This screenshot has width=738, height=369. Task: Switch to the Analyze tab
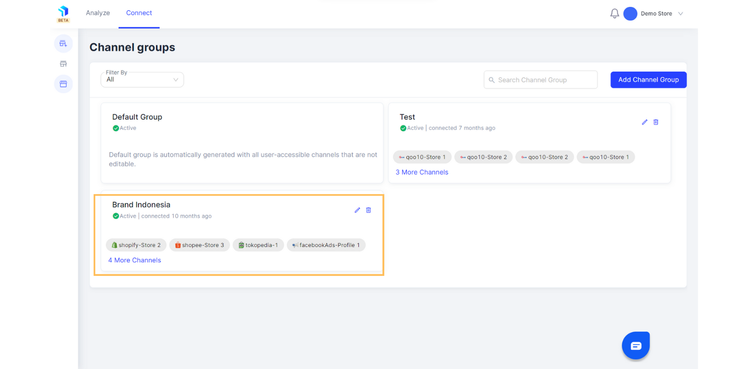click(98, 13)
